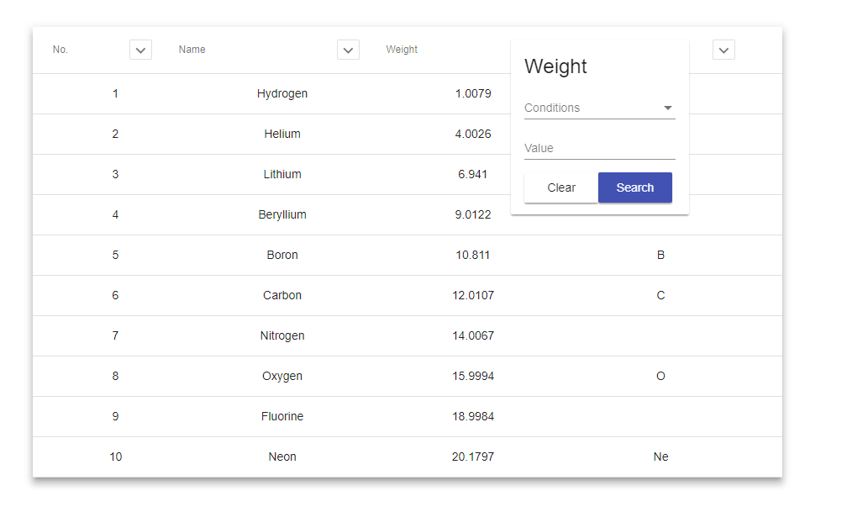Select the weight value 6.941 for Lithium

click(x=474, y=174)
